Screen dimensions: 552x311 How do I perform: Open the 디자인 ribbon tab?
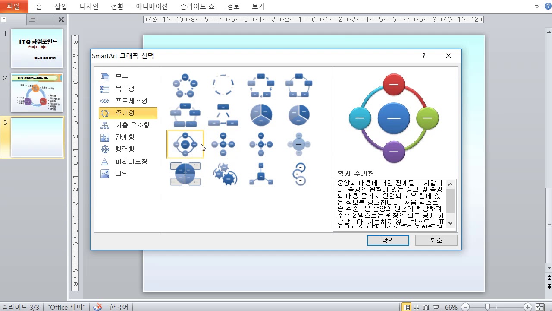[89, 6]
